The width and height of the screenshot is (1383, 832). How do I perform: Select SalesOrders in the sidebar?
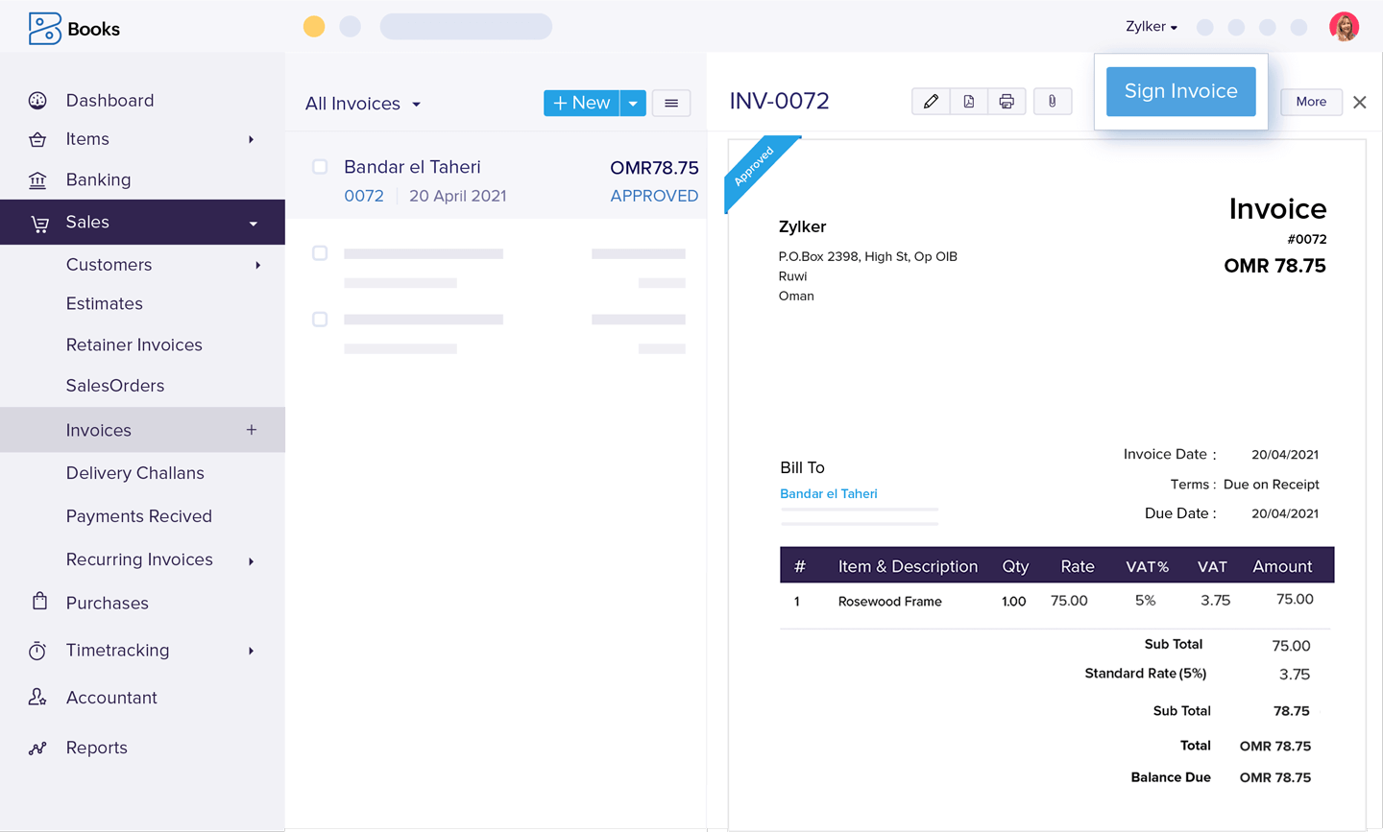pos(115,386)
